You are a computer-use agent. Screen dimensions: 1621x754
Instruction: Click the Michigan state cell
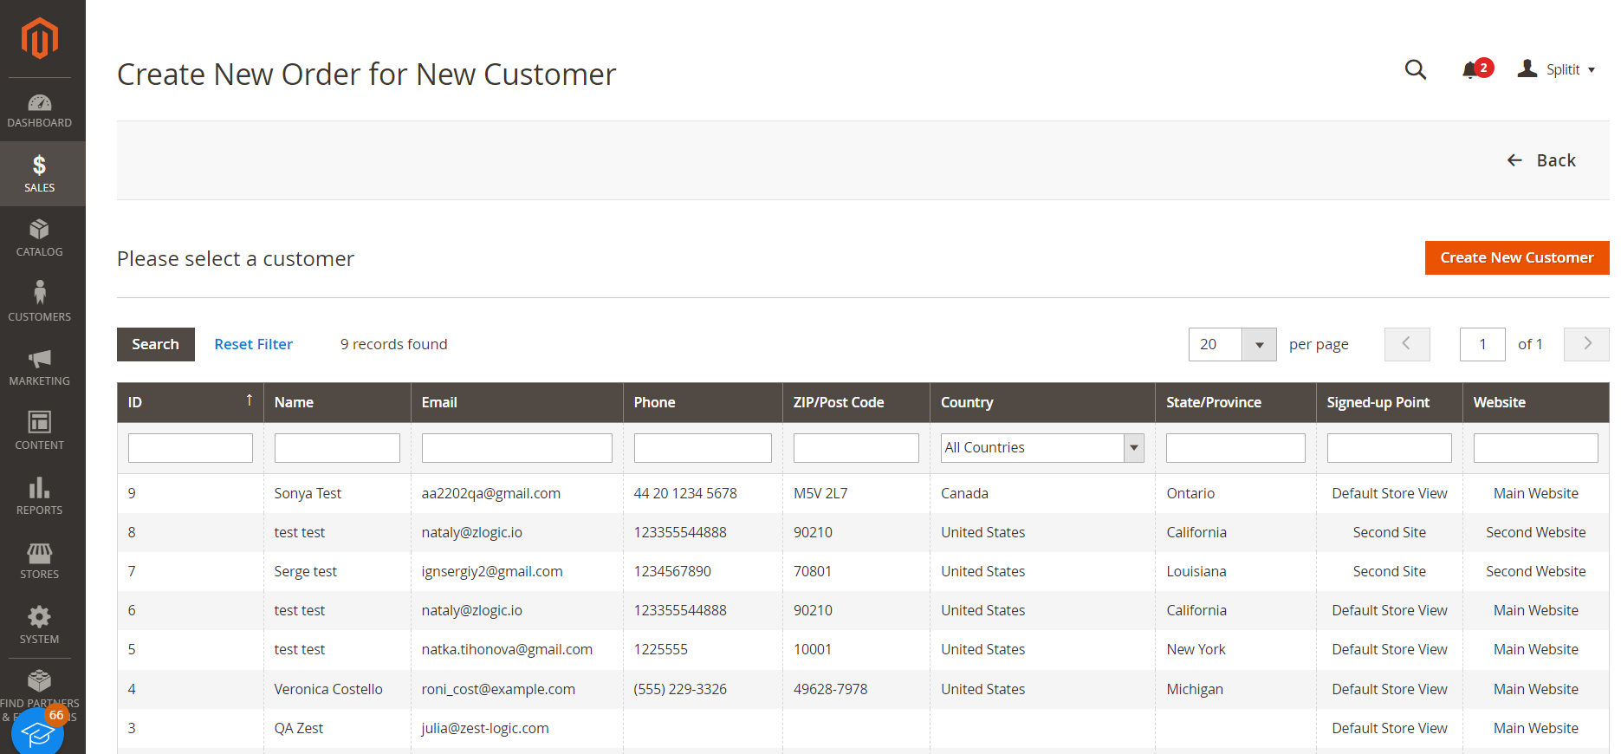pyautogui.click(x=1195, y=689)
